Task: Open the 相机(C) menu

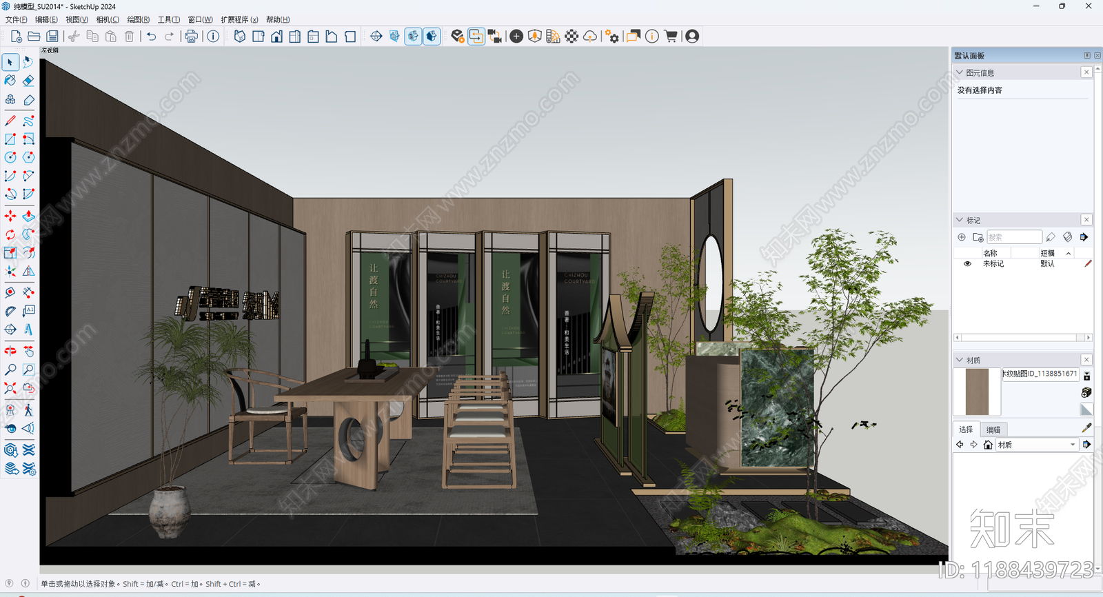Action: 108,20
